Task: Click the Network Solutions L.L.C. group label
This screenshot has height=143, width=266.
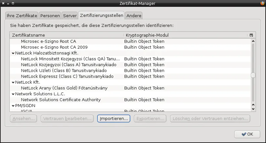Action: tap(40, 94)
